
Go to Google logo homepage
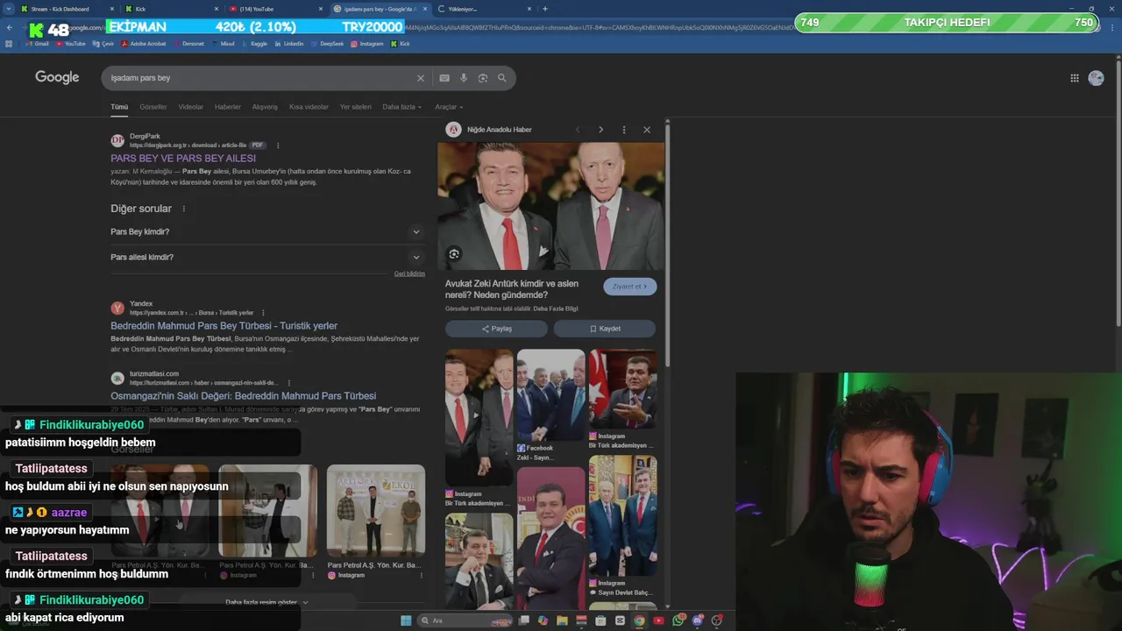coord(57,78)
